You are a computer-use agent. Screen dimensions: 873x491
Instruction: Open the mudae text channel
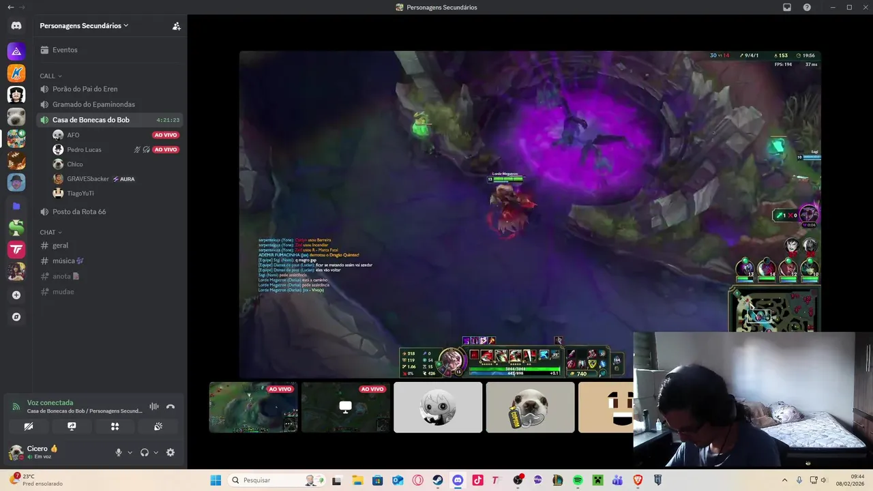109,292
